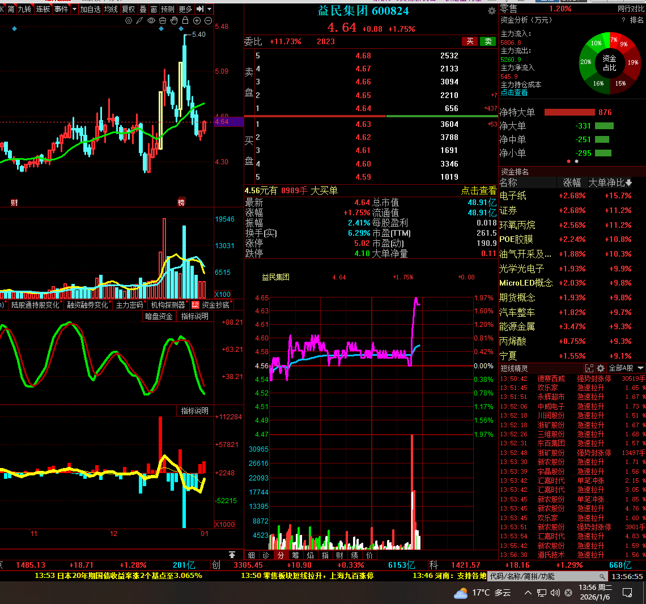Click the red 买 buy button

[470, 41]
